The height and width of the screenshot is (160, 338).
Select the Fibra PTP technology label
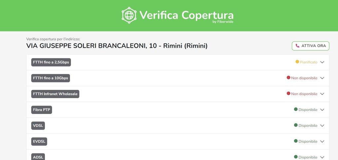coord(42,110)
